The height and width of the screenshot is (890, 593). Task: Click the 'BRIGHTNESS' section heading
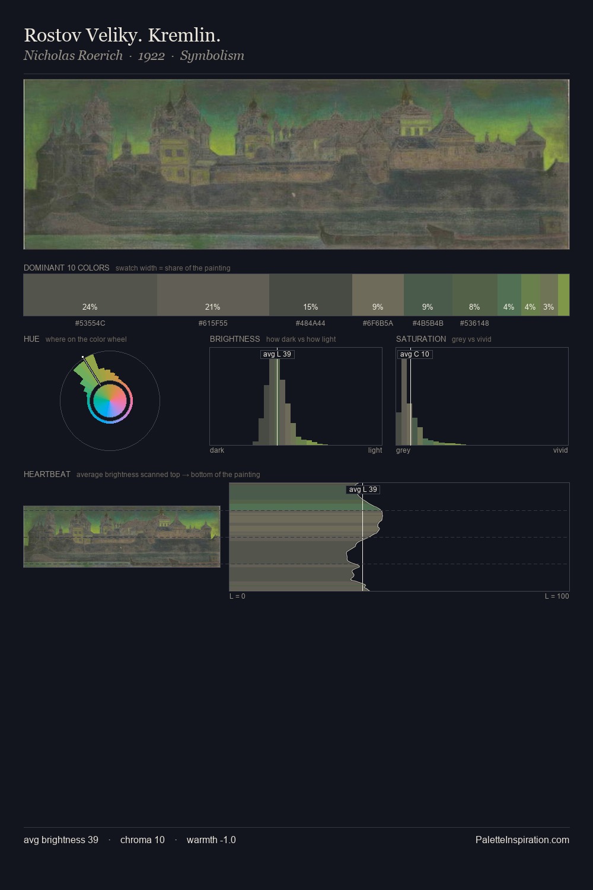pos(235,339)
